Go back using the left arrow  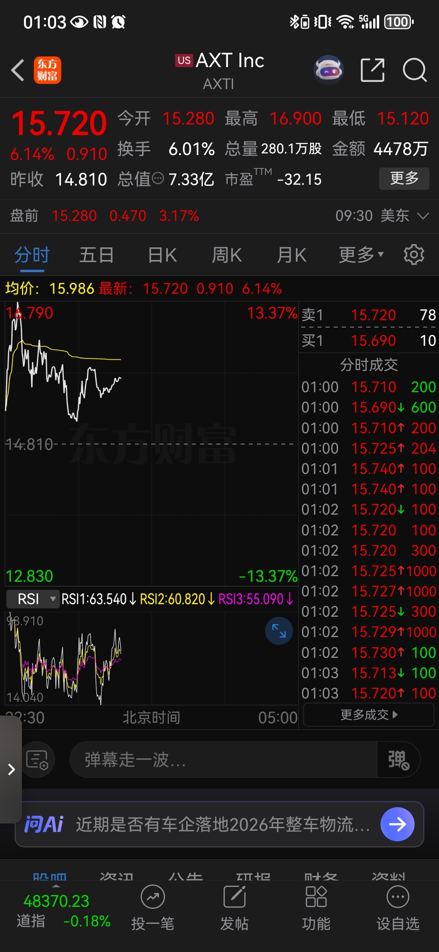click(18, 70)
